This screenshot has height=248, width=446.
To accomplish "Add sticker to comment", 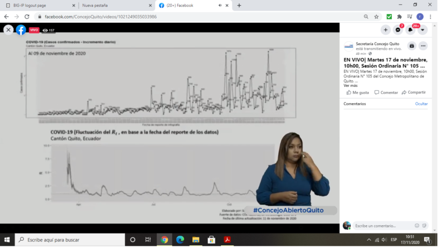I will click(x=425, y=226).
